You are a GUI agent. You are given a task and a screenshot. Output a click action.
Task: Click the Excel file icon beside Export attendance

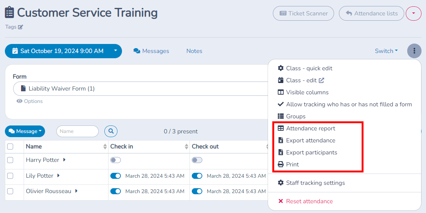click(x=281, y=140)
